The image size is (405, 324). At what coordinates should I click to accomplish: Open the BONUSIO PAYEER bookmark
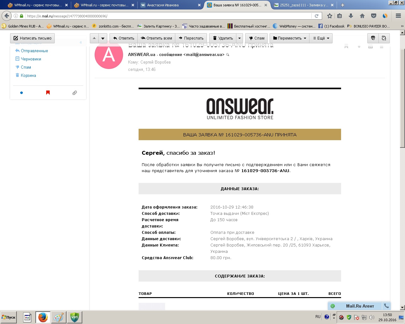(369, 26)
